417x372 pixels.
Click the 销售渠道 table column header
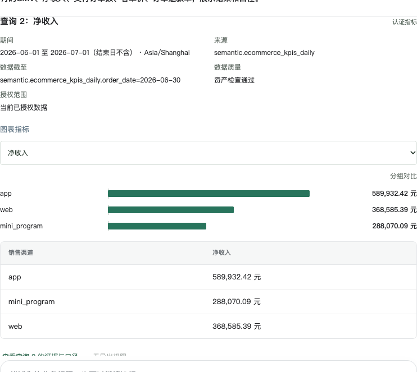point(21,252)
